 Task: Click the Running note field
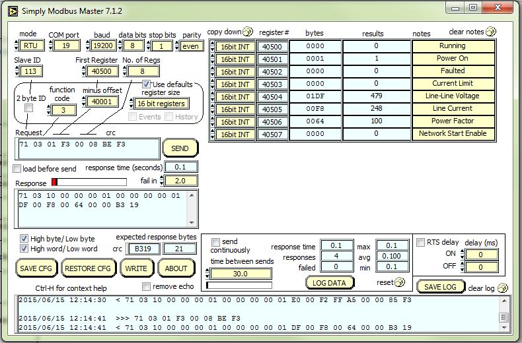[453, 46]
